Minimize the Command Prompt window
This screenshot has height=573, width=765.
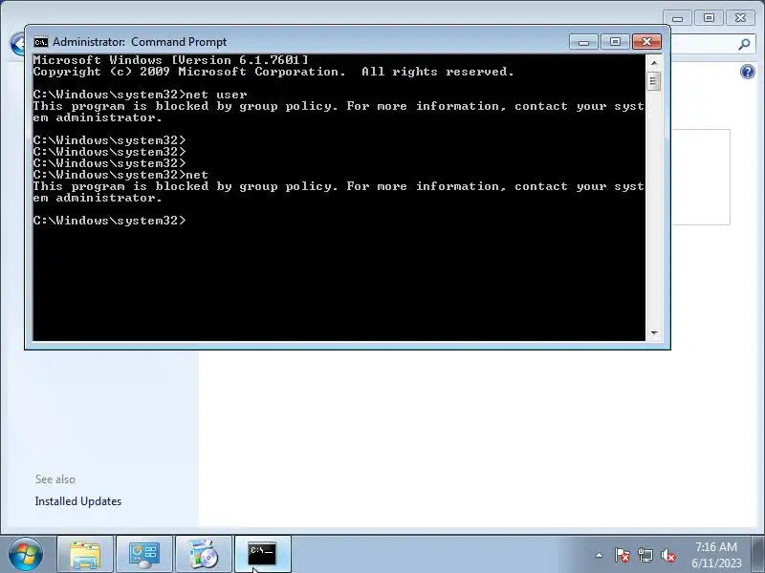coord(583,42)
